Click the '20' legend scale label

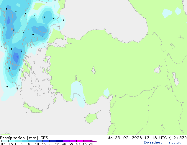(50, 144)
